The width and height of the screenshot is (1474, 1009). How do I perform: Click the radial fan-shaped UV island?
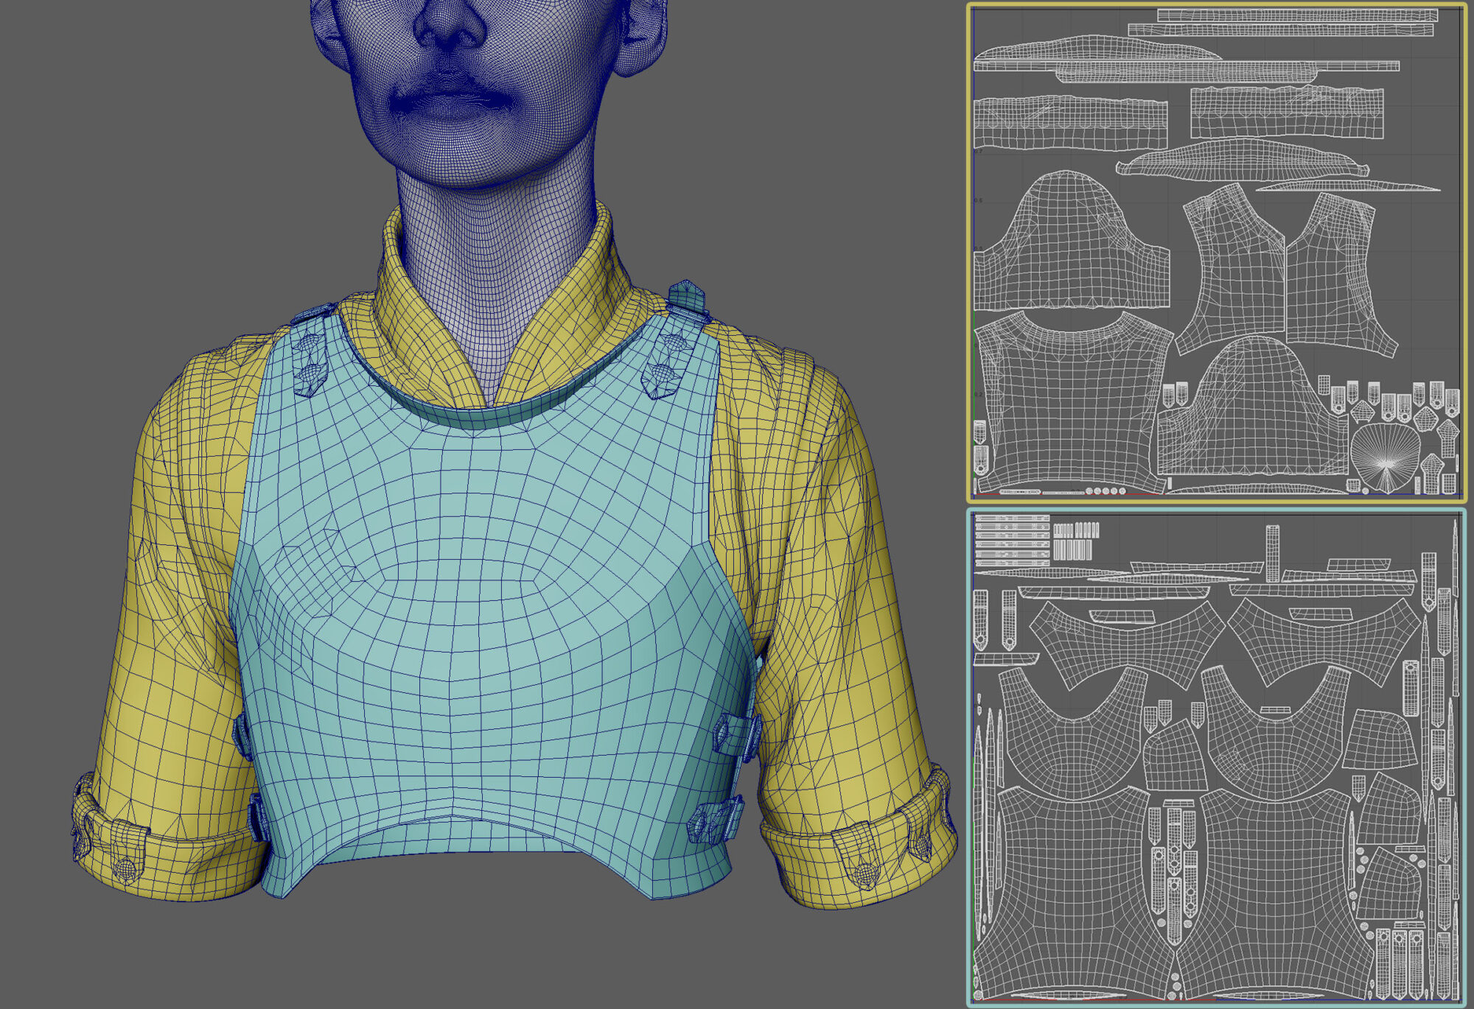pyautogui.click(x=1385, y=456)
